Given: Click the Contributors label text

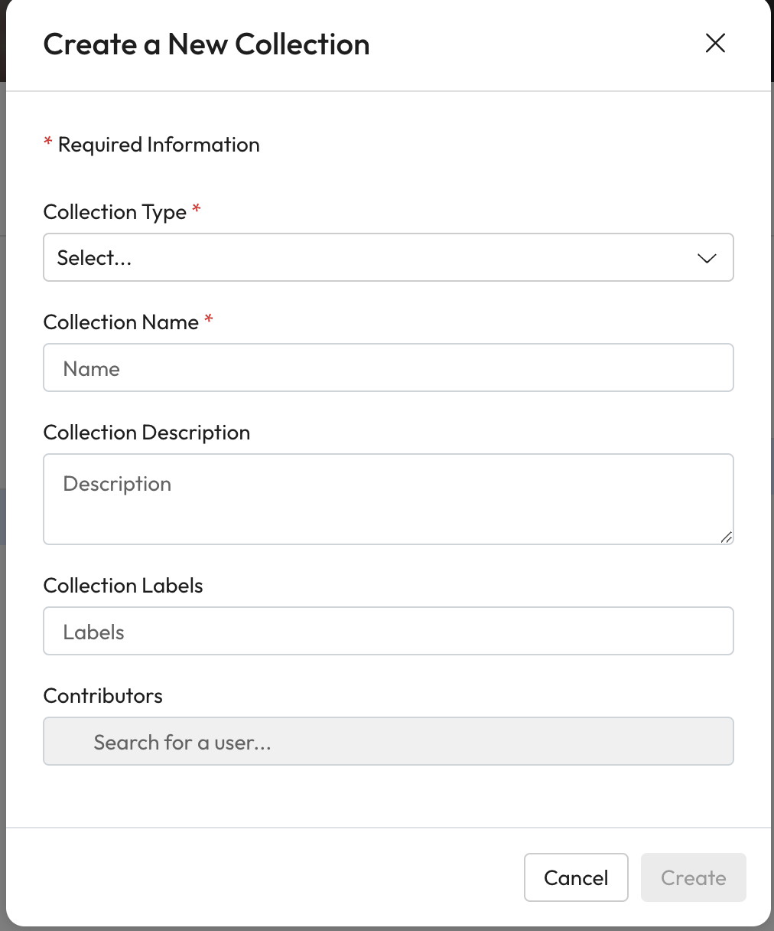Looking at the screenshot, I should click(103, 696).
